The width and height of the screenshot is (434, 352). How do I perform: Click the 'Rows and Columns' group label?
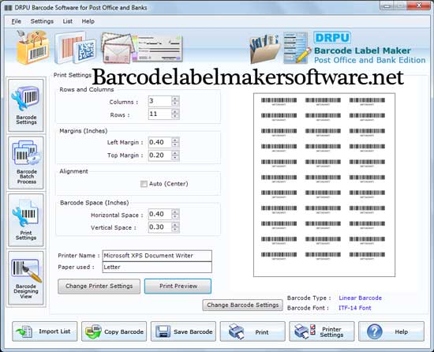click(x=87, y=90)
